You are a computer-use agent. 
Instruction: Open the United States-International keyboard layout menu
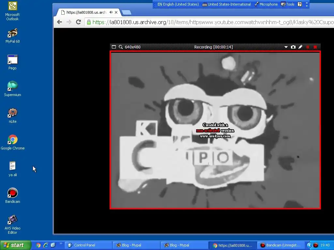pos(227,4)
